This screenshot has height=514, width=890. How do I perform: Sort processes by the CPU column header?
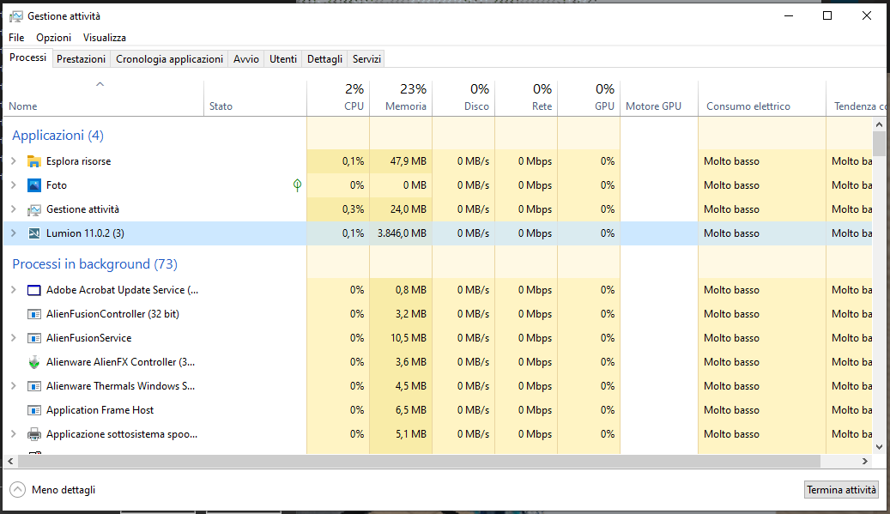pyautogui.click(x=338, y=99)
